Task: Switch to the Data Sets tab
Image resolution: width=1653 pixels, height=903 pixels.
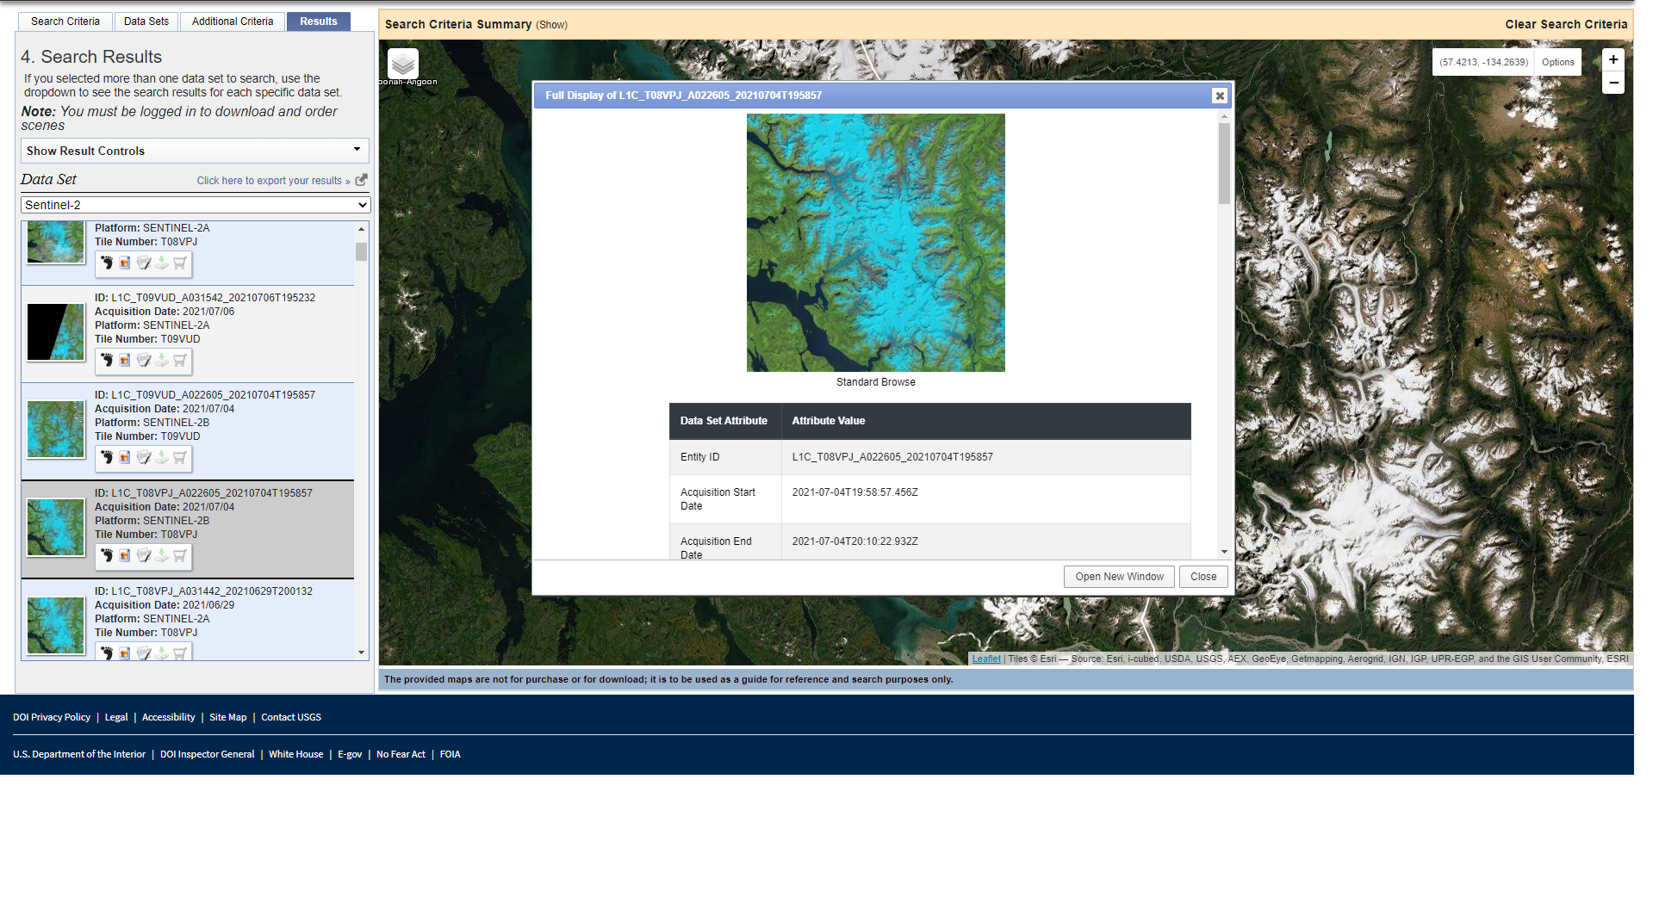Action: (x=146, y=21)
